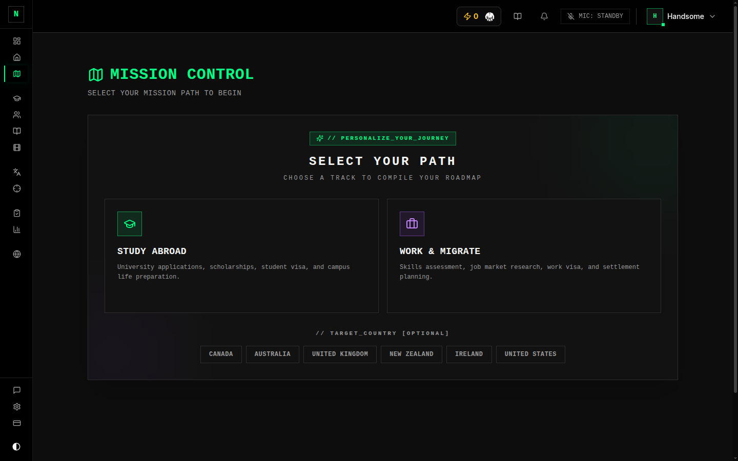Click the Study Abroad graduation cap icon
The width and height of the screenshot is (738, 461).
coord(130,224)
